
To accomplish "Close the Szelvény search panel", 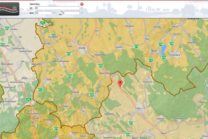I will coord(82,4).
